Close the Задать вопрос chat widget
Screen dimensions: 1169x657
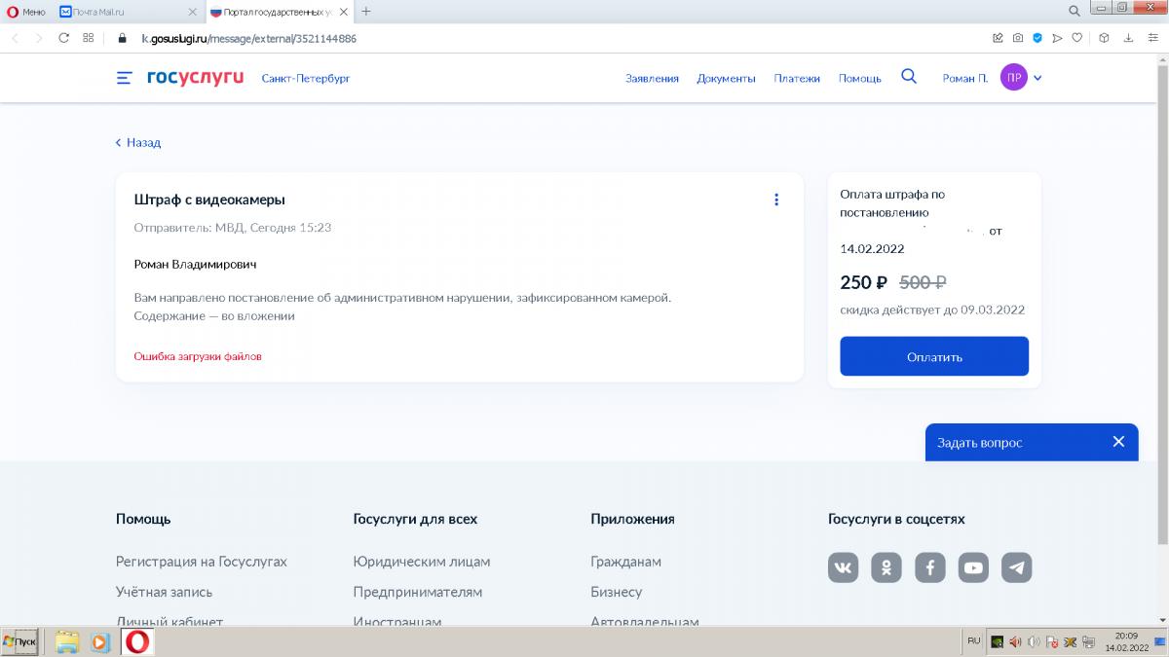point(1118,442)
